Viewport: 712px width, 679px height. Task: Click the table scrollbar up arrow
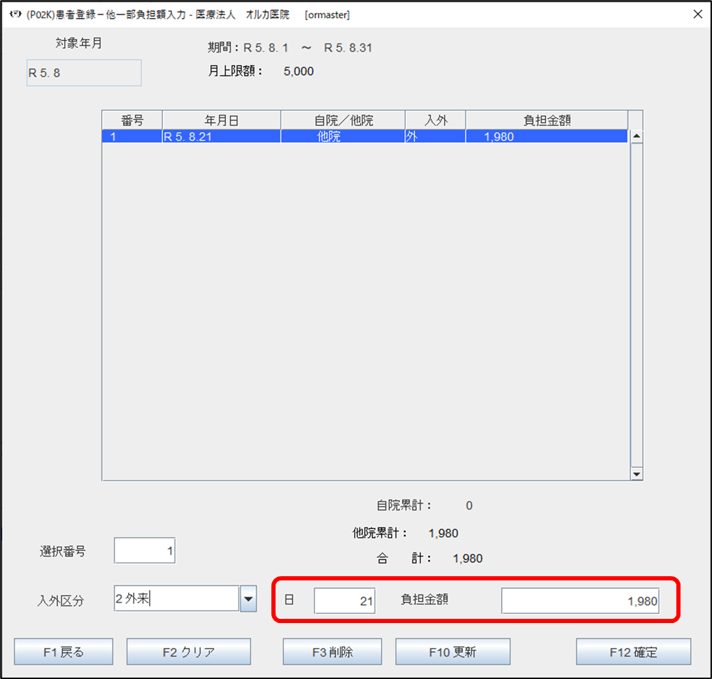[636, 136]
